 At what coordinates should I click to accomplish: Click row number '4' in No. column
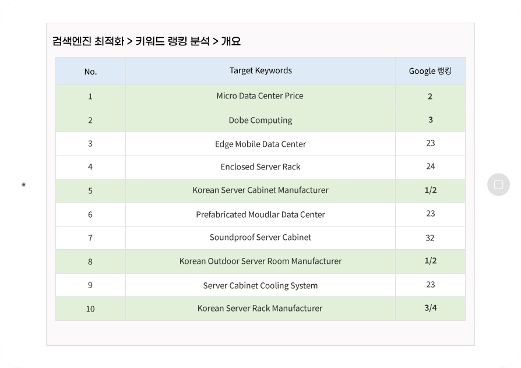(90, 167)
